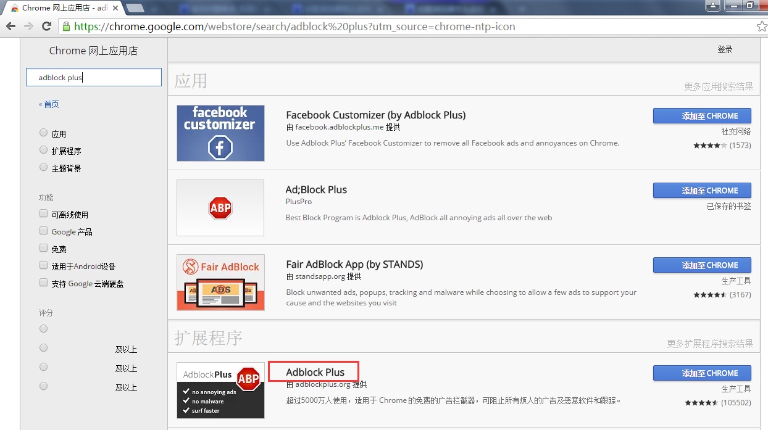Click the PlusPro publisher text
Viewport: 768px width, 430px height.
click(299, 202)
